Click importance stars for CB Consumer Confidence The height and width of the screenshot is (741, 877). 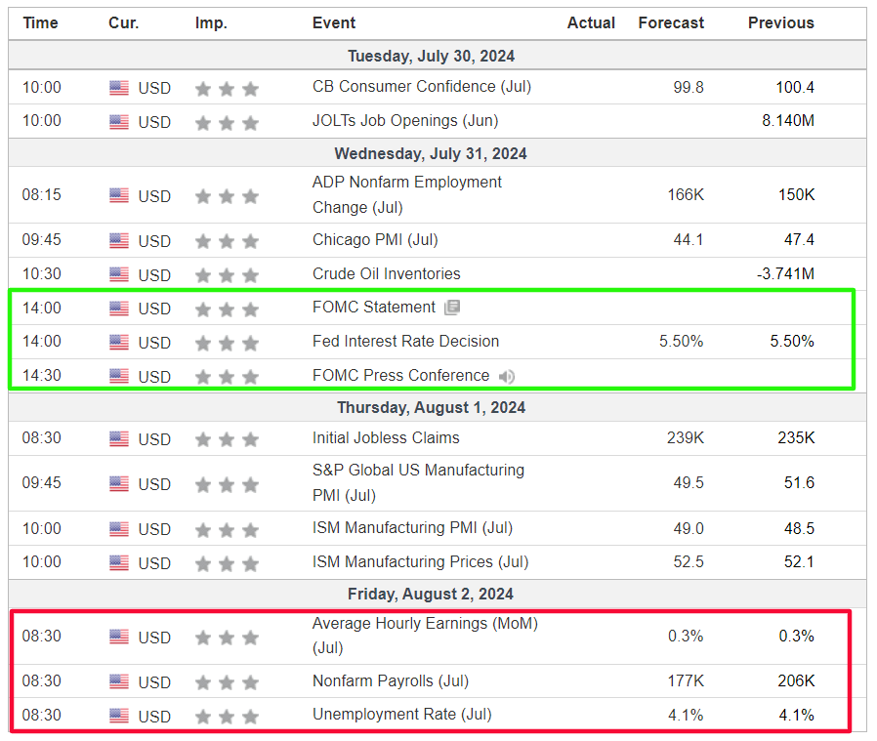[228, 89]
